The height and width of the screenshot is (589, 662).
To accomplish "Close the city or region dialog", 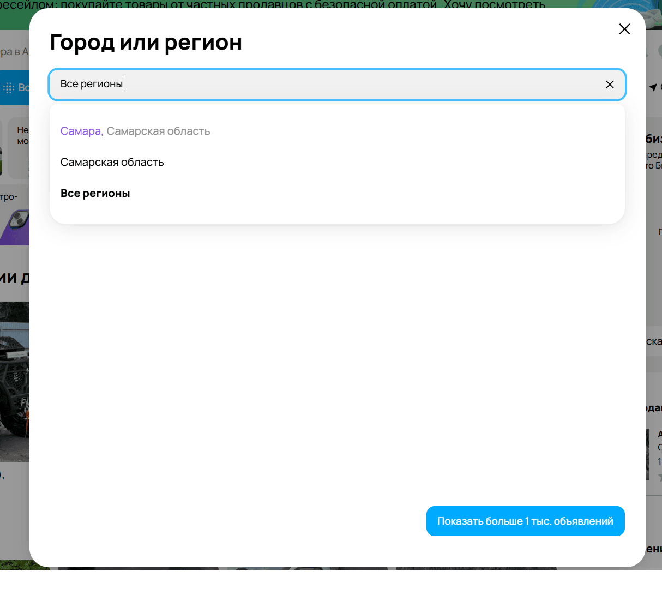I will 624,29.
